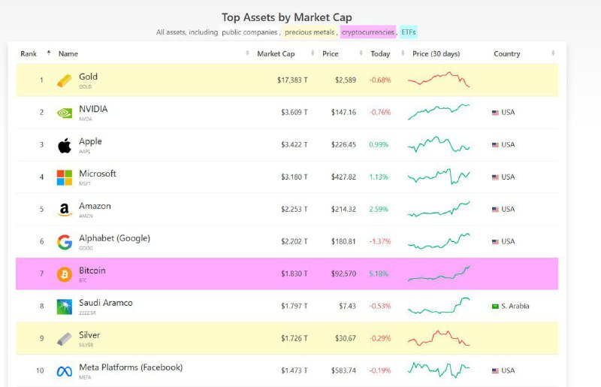Click the Bitcoin logo icon
This screenshot has width=601, height=387.
pos(65,274)
